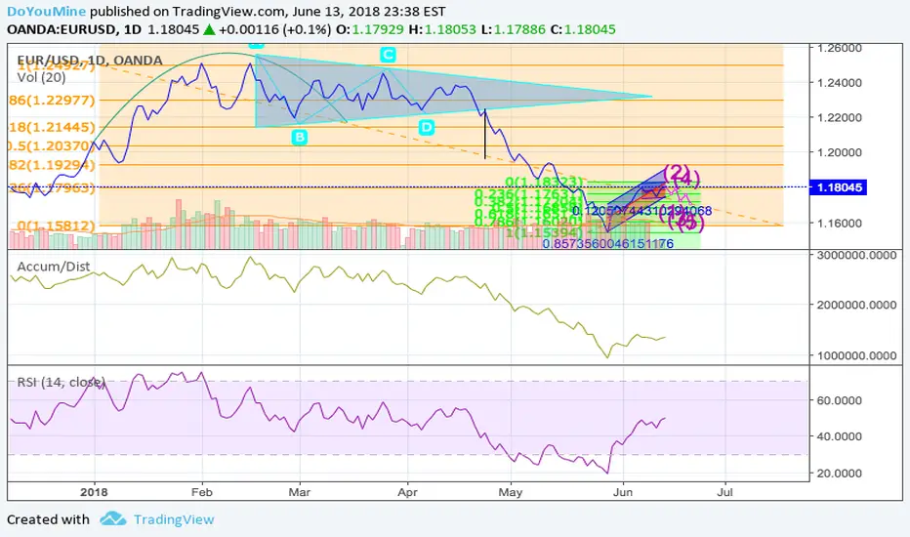This screenshot has height=537, width=910.
Task: Click the wave label D marker
Action: pos(427,127)
